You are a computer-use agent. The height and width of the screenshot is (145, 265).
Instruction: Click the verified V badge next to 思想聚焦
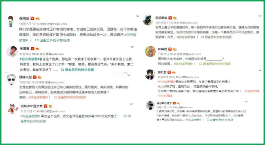click(170, 18)
